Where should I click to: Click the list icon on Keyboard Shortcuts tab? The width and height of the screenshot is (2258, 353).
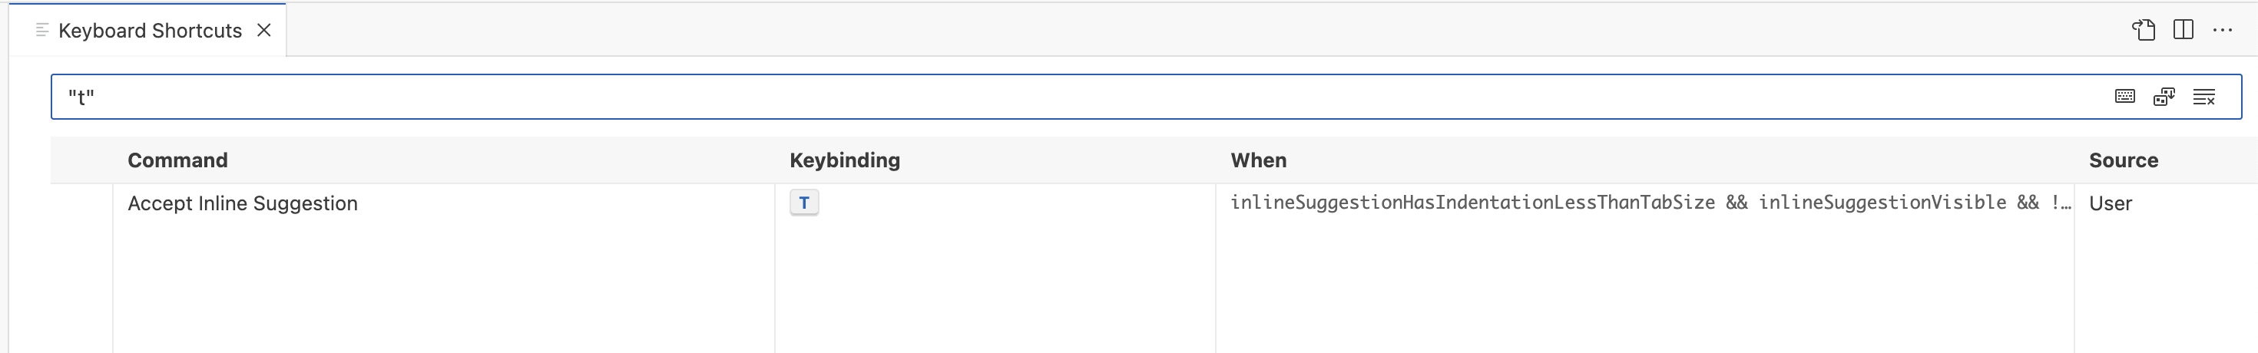click(x=41, y=30)
